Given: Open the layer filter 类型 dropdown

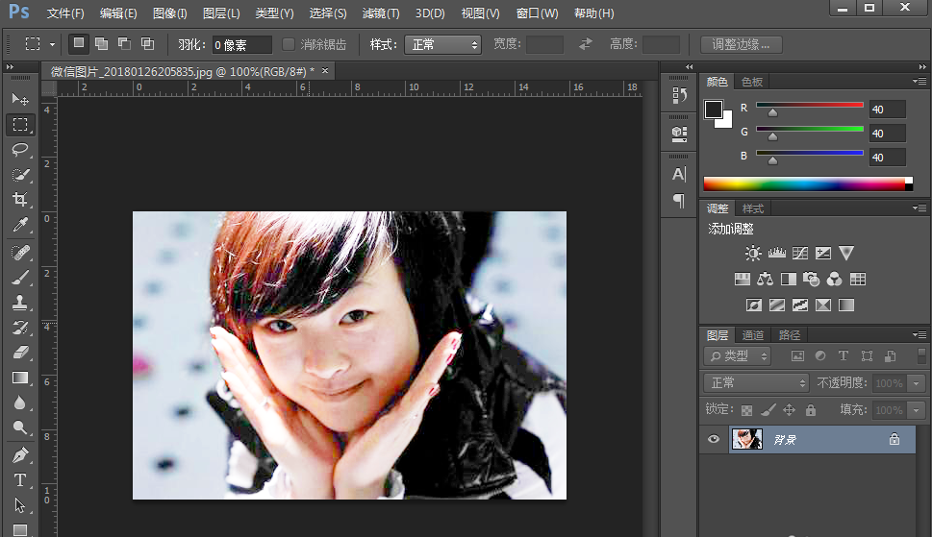Looking at the screenshot, I should tap(738, 355).
